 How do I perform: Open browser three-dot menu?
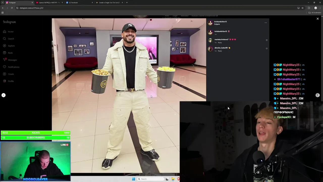coord(320,8)
